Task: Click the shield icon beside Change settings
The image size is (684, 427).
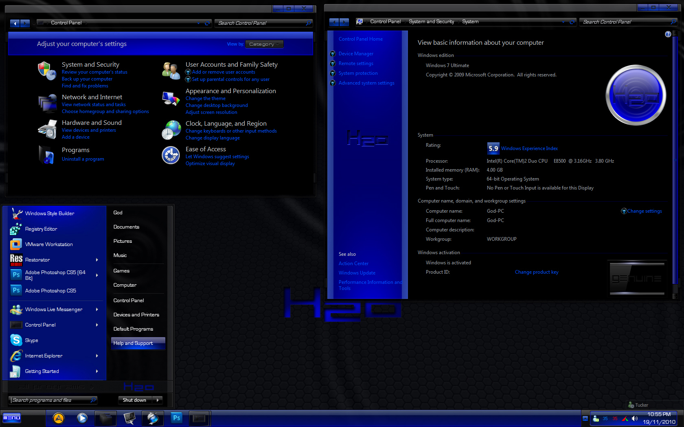Action: click(x=624, y=211)
